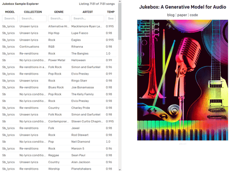Viewport: 243px width, 171px height.
Task: Click the Power Metal genre cell
Action: pyautogui.click(x=57, y=60)
